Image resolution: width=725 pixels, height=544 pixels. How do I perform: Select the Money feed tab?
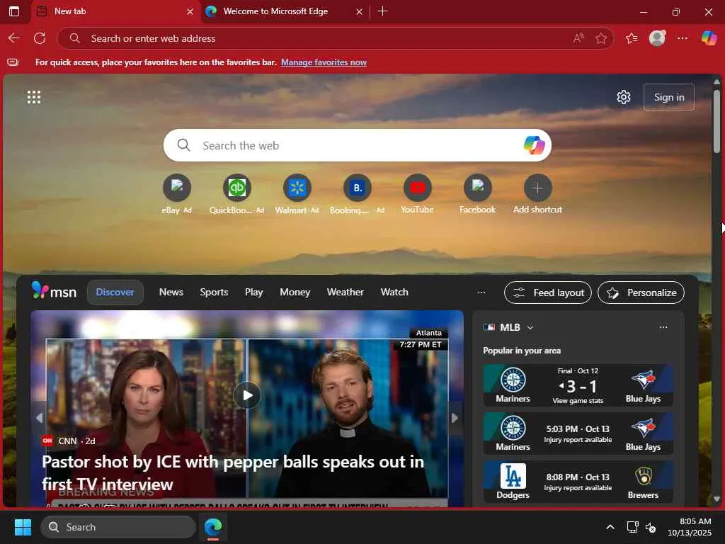tap(295, 293)
